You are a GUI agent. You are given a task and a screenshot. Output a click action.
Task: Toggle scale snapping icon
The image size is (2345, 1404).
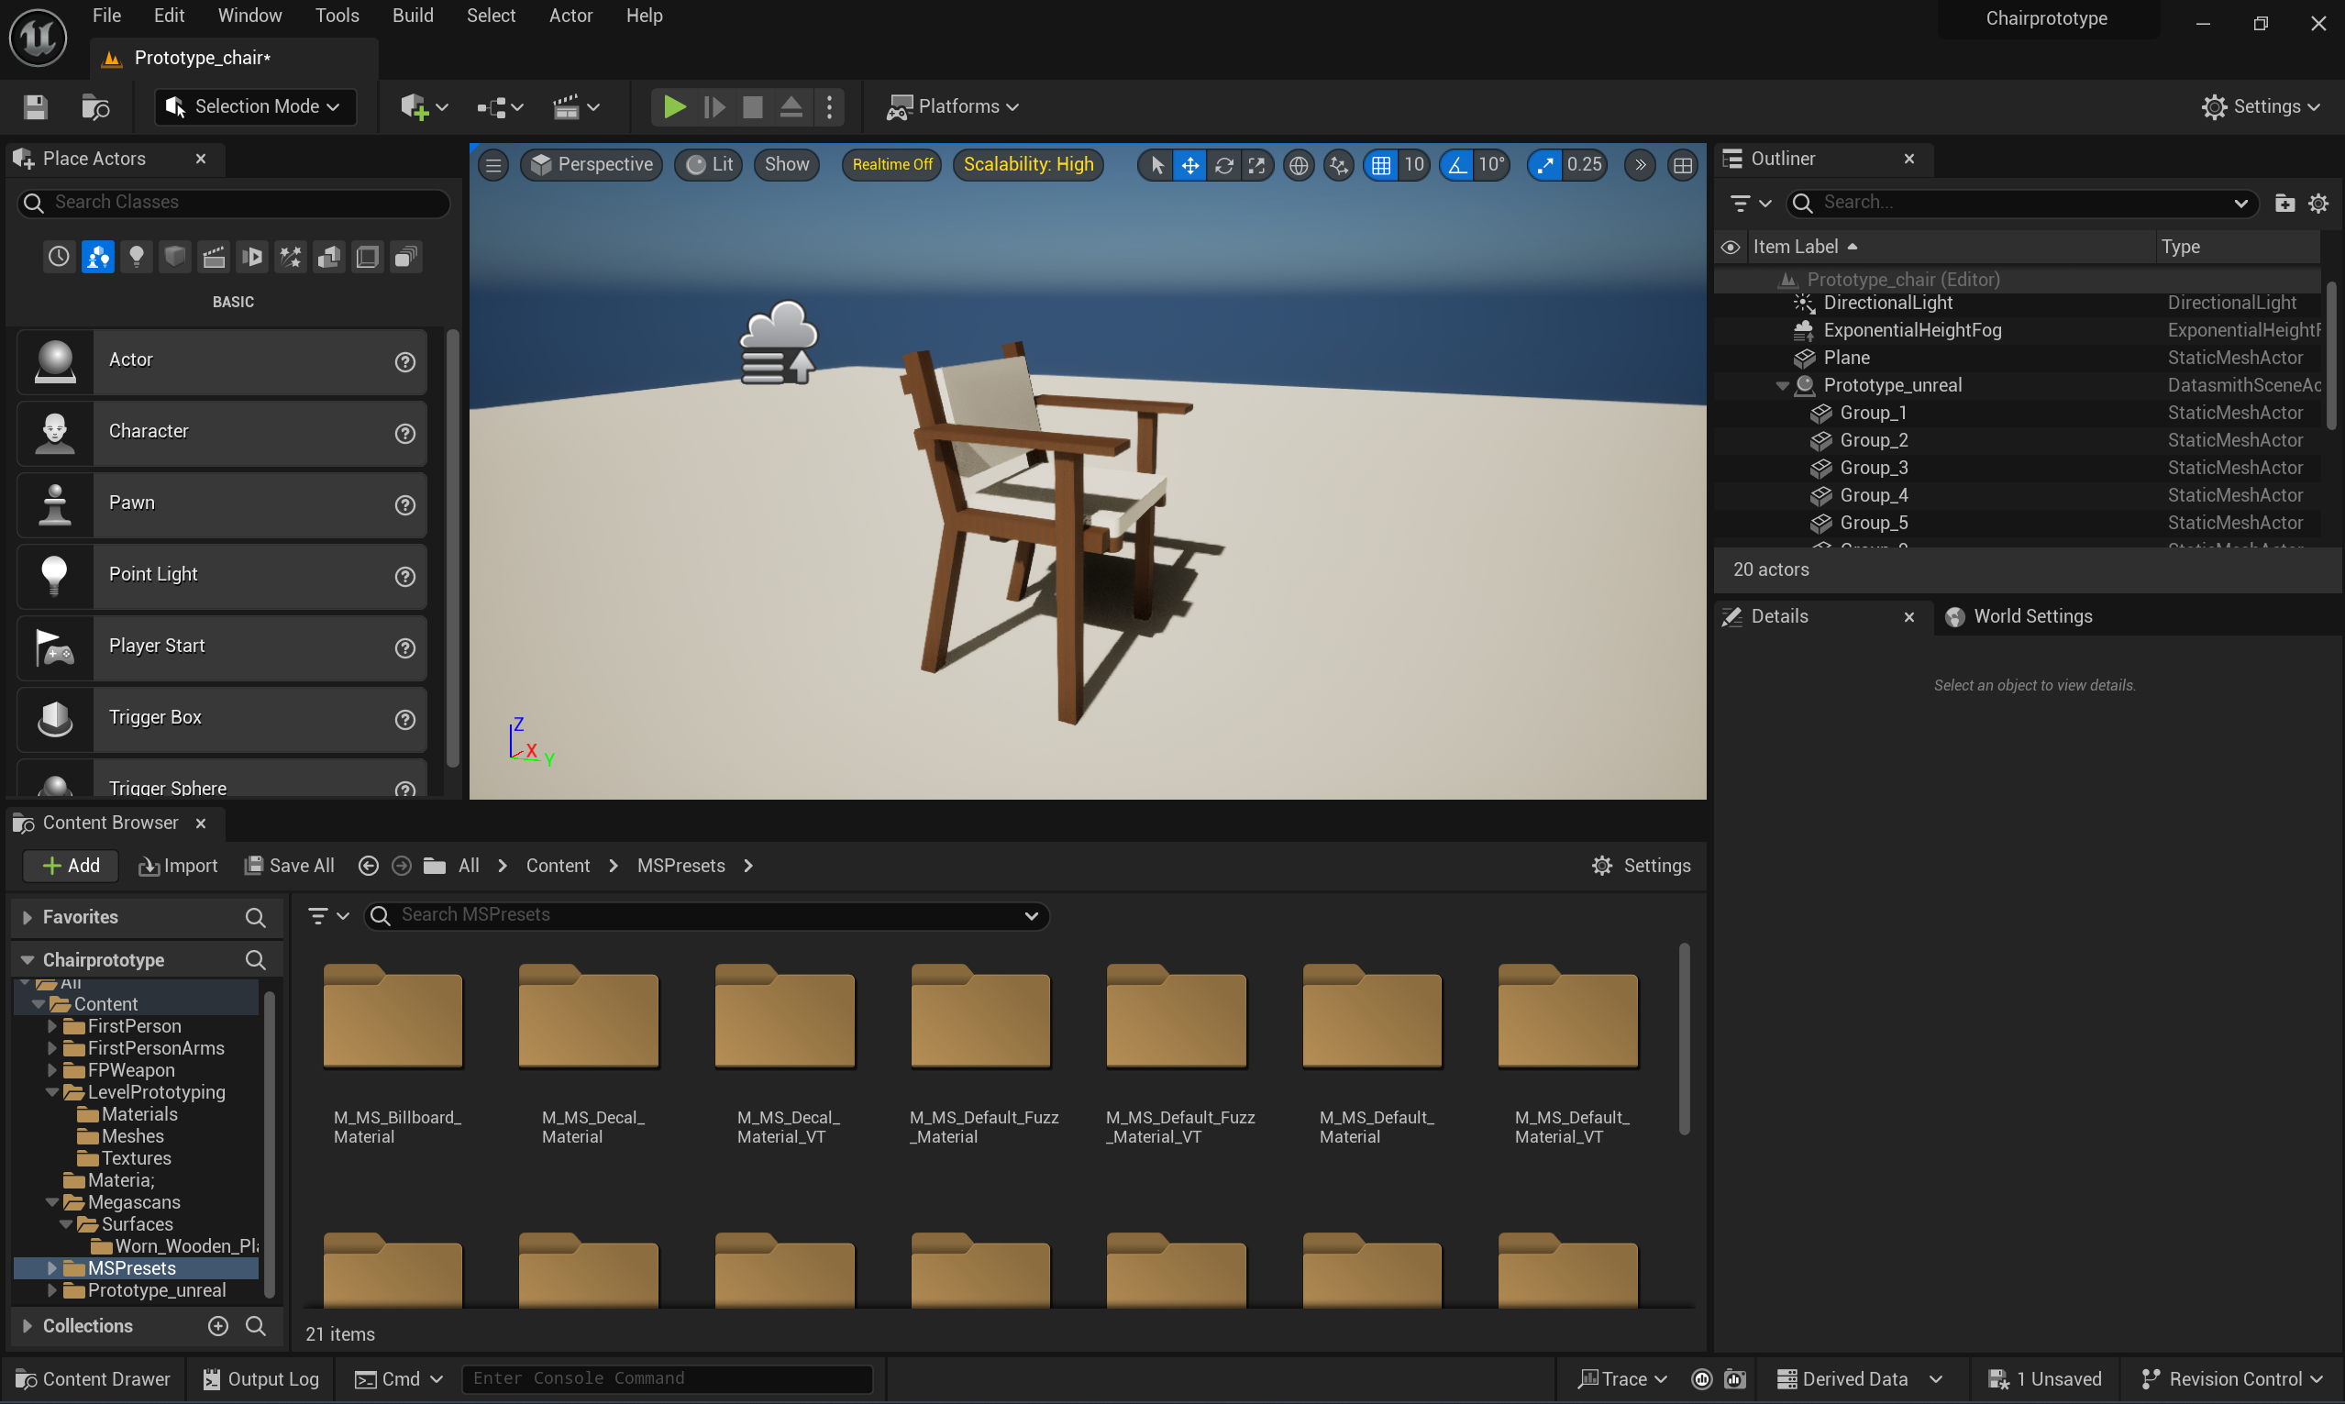(x=1543, y=166)
